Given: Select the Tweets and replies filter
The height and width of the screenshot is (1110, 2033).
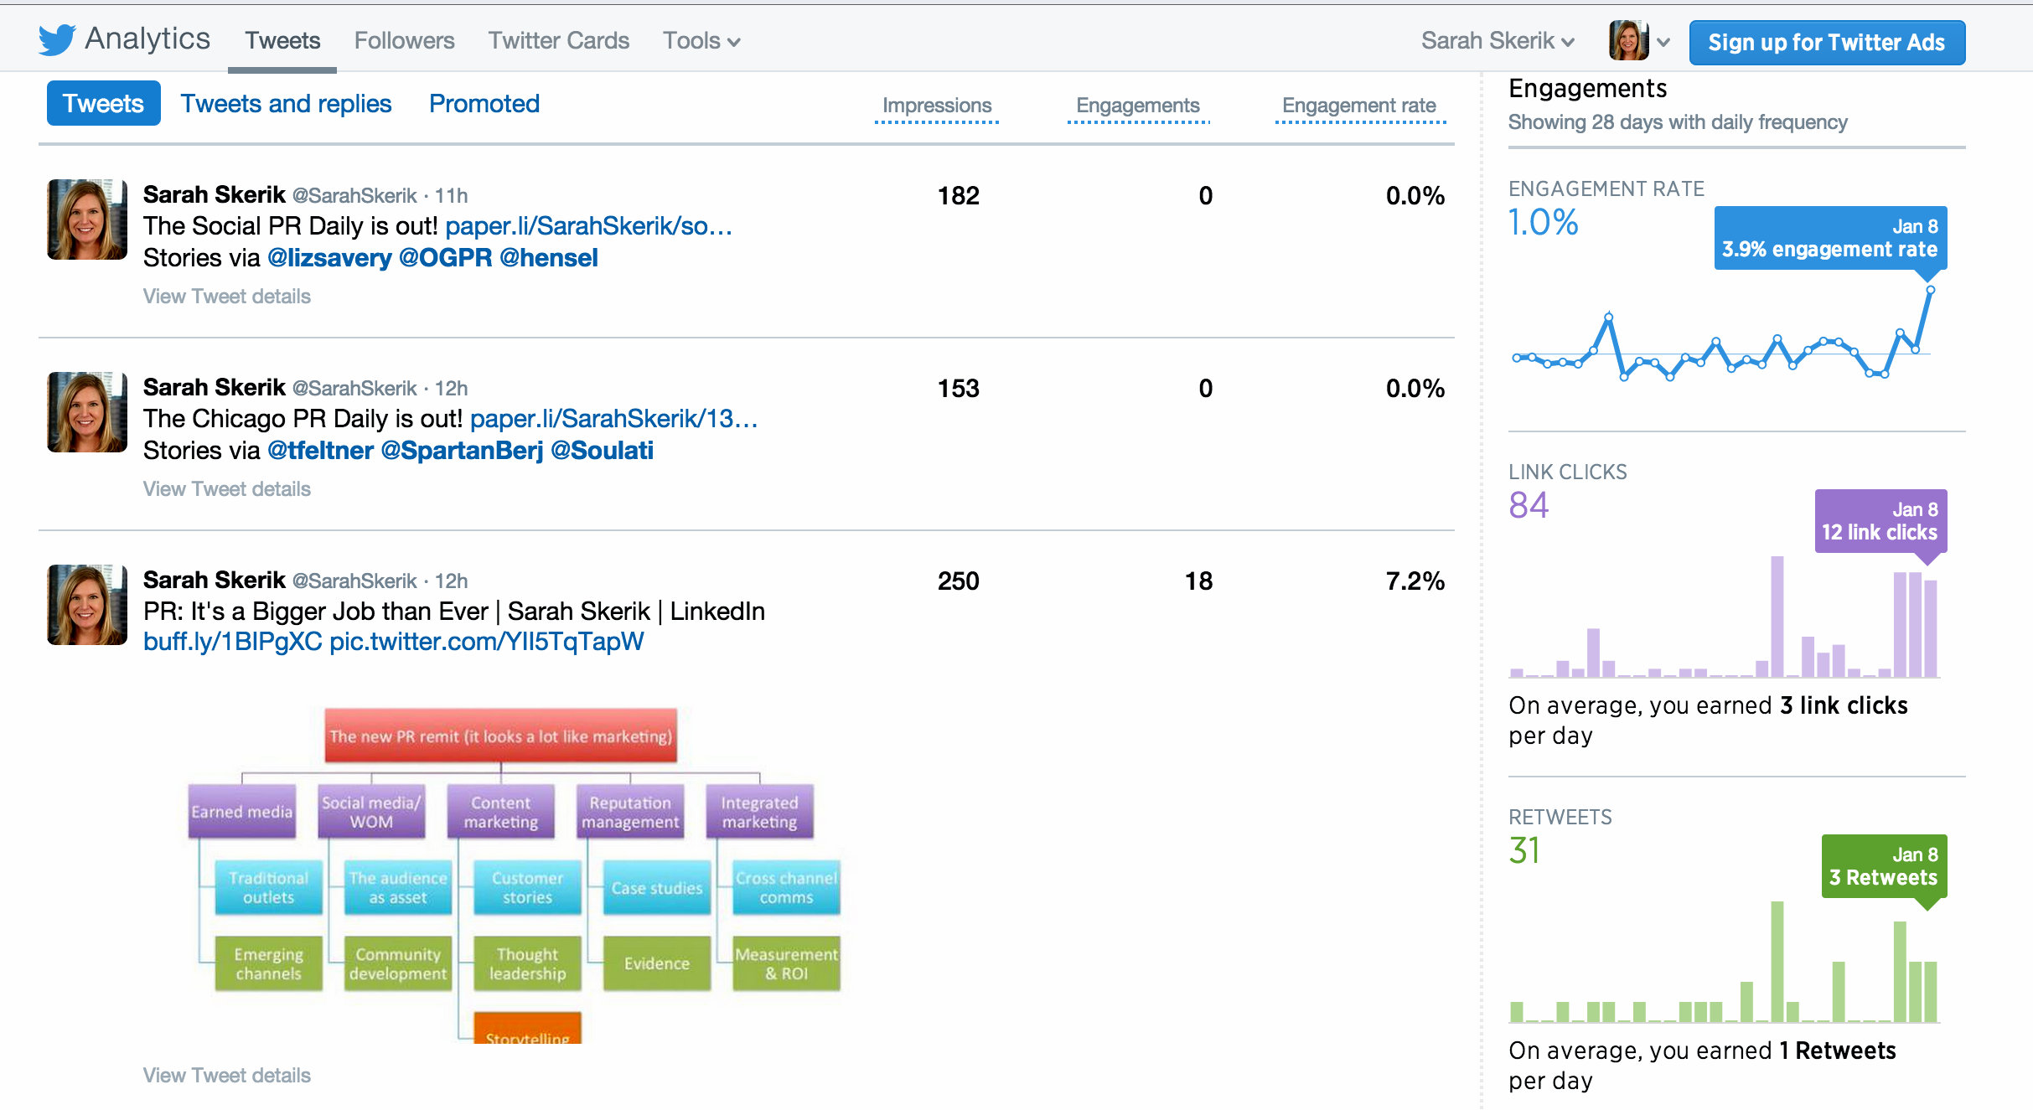Looking at the screenshot, I should [x=286, y=103].
